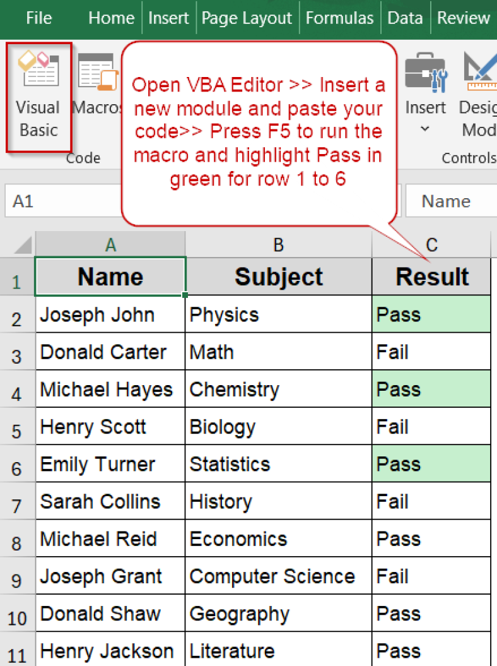The height and width of the screenshot is (666, 497).
Task: Click column B header to select Subject column
Action: point(278,244)
